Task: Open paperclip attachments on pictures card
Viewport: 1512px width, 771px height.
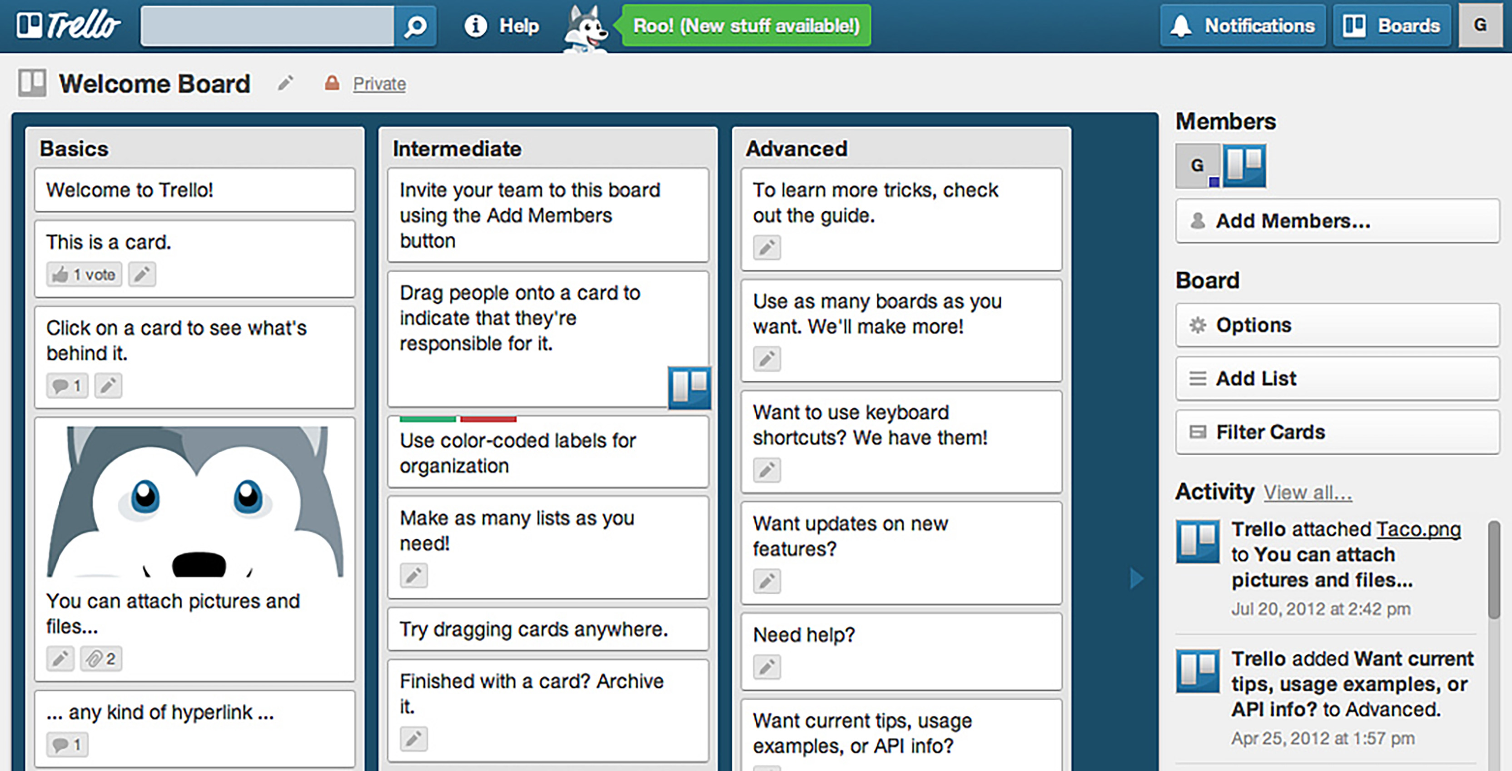Action: [100, 659]
